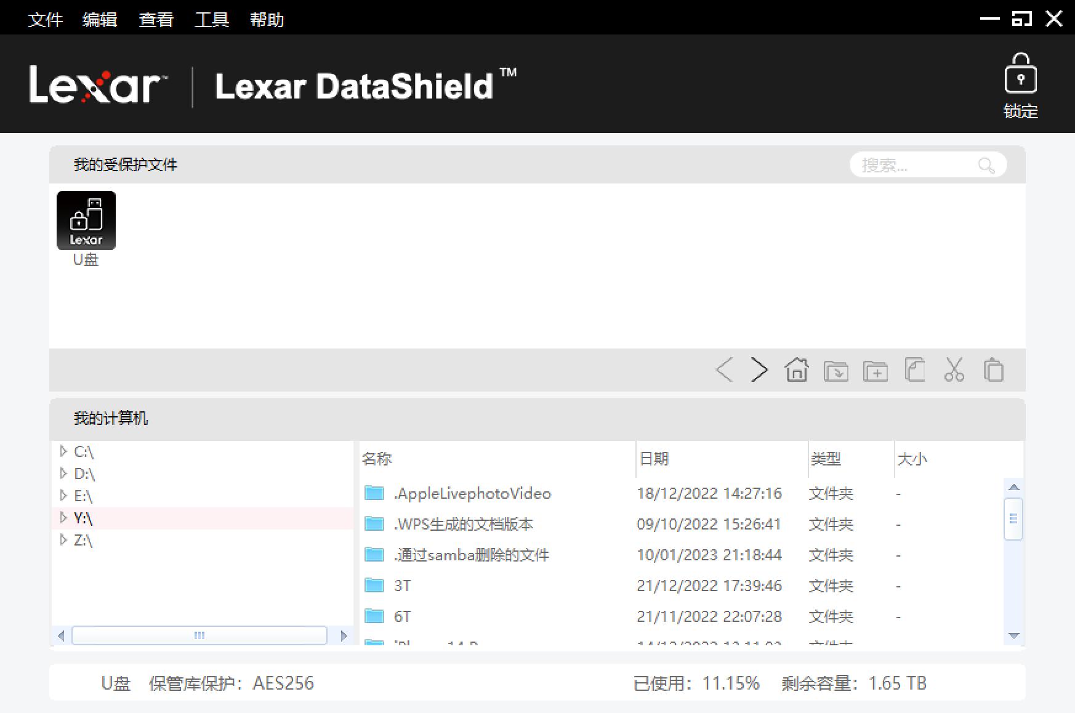Click the drive tree scroll right arrow

344,635
